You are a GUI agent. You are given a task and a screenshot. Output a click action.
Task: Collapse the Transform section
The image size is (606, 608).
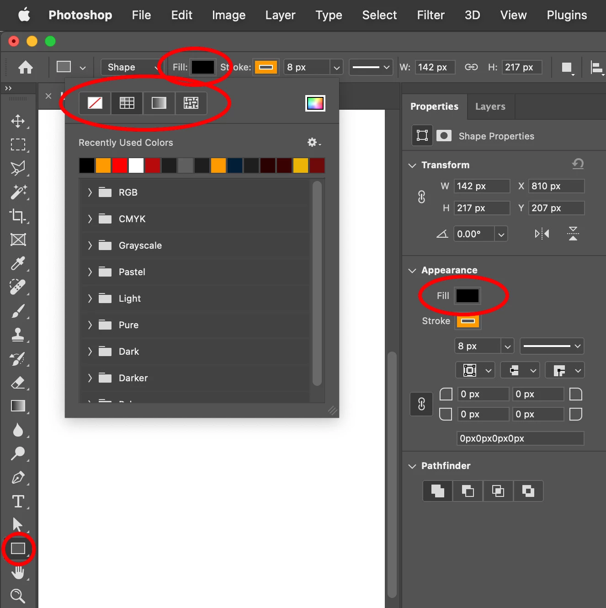(x=412, y=165)
